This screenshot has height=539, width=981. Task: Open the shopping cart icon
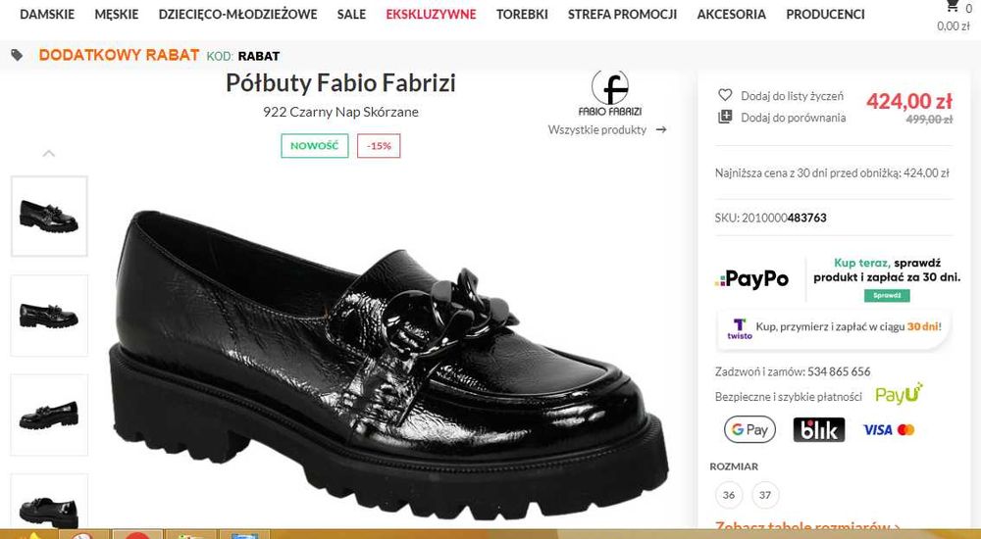coord(952,8)
